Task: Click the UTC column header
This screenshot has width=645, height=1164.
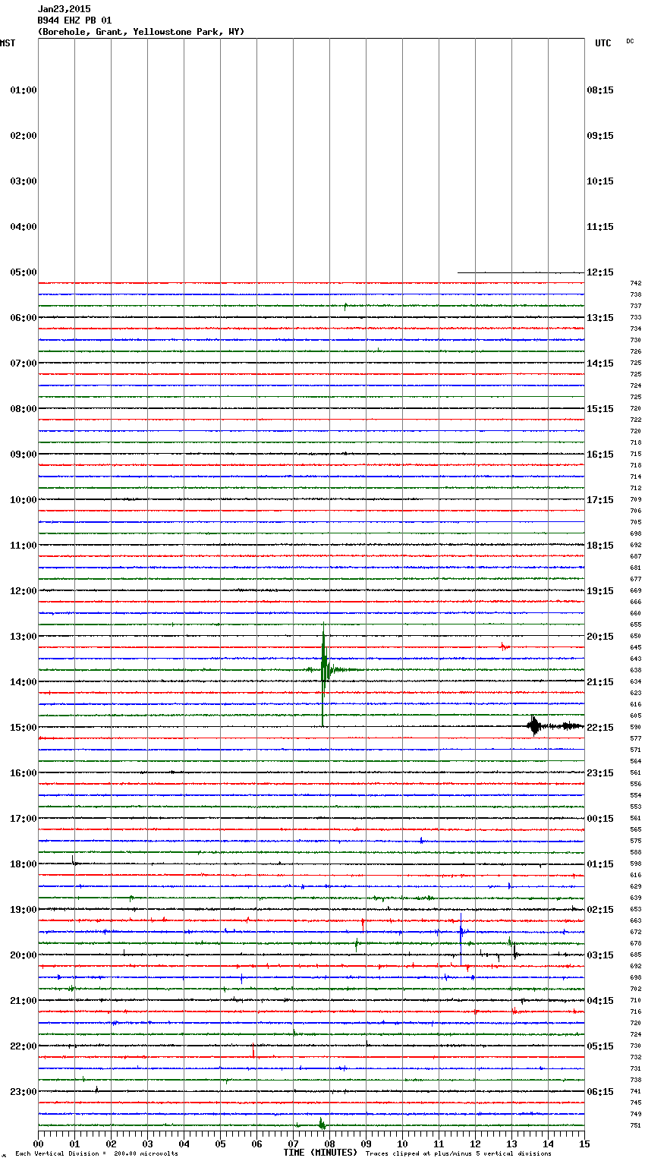Action: tap(603, 43)
